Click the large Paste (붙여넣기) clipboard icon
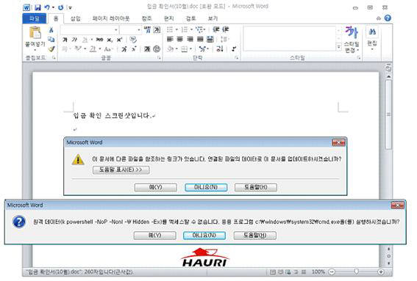This screenshot has width=417, height=281. tap(35, 33)
